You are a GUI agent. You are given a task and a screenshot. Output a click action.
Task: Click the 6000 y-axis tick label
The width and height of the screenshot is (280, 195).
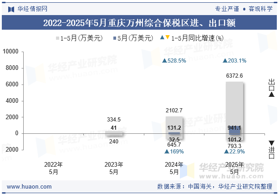click(12, 84)
